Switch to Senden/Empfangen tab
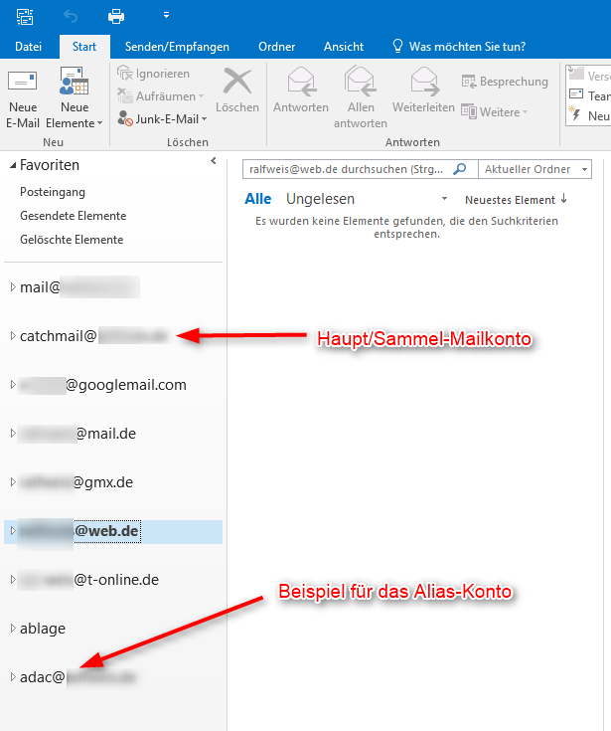Screen dimensions: 611x731 pos(177,47)
